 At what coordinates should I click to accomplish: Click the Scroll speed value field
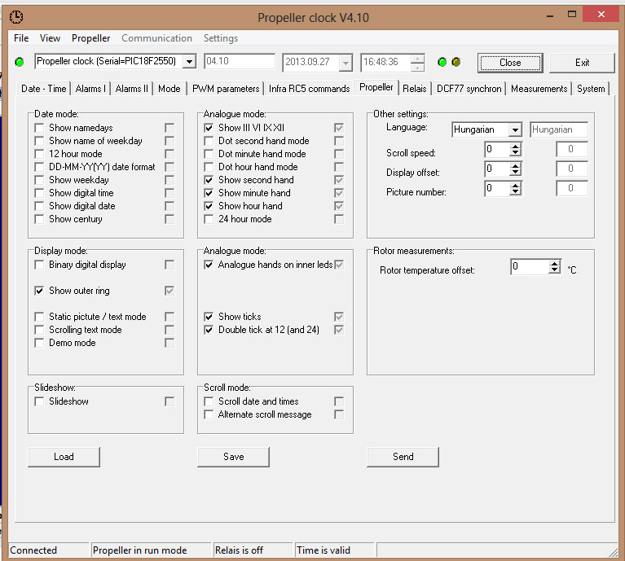coord(496,149)
